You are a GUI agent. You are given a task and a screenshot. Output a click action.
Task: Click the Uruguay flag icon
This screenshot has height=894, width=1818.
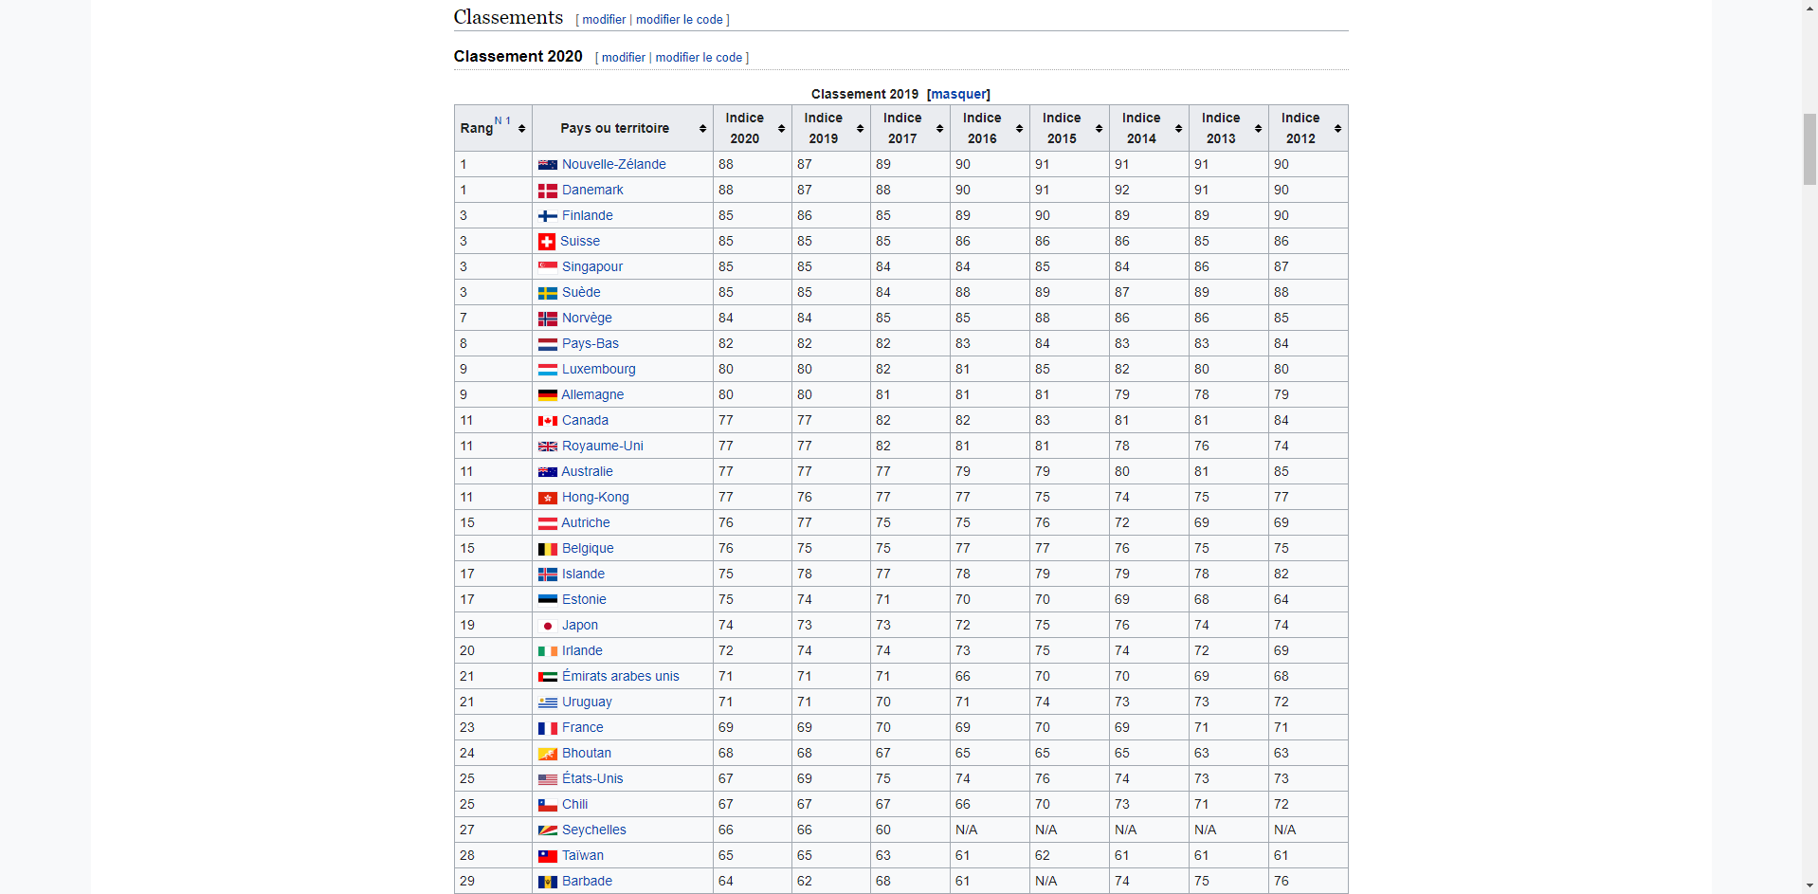[547, 702]
